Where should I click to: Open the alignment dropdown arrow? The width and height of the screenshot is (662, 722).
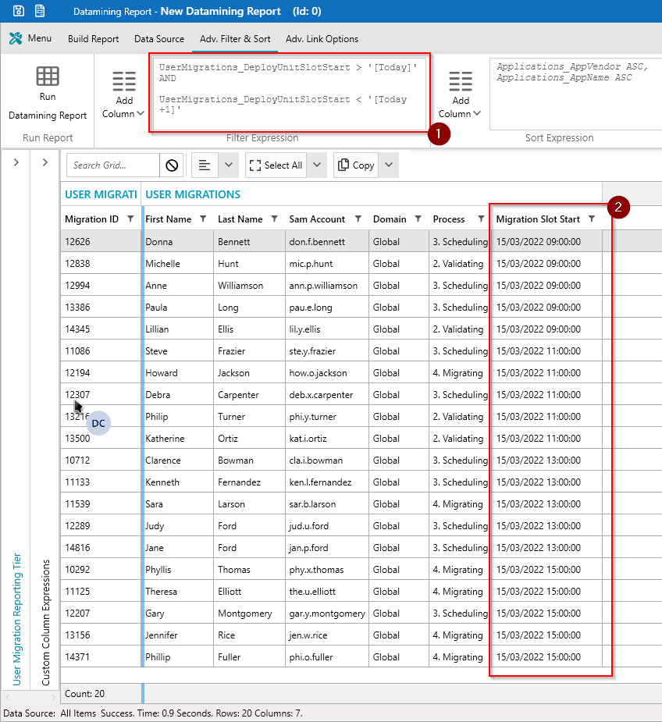(x=229, y=165)
